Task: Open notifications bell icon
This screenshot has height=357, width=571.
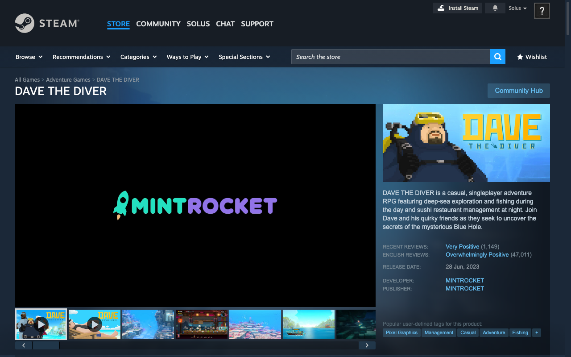Action: [x=495, y=8]
